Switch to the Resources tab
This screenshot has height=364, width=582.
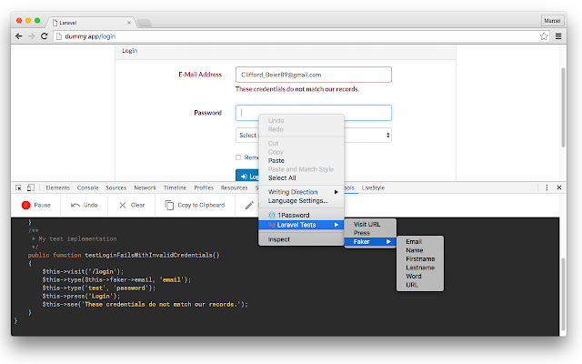coord(234,188)
